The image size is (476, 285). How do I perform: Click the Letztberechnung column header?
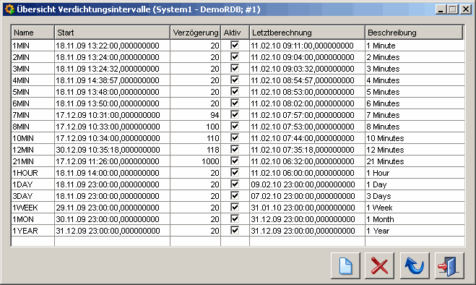click(307, 33)
